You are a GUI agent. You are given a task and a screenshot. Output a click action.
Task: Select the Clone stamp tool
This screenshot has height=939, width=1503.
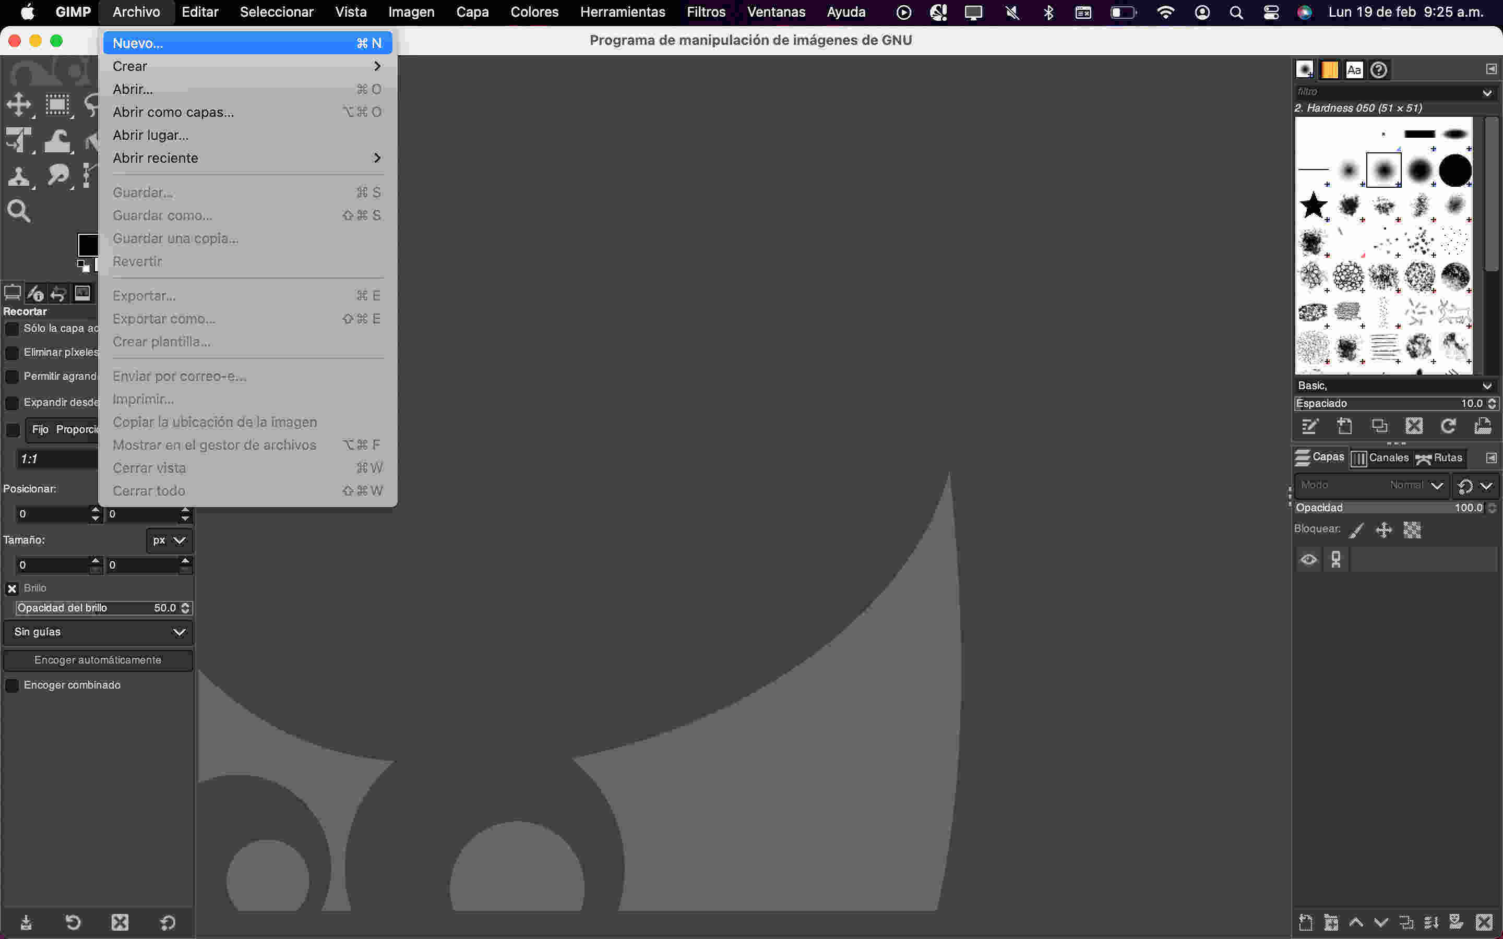click(19, 176)
